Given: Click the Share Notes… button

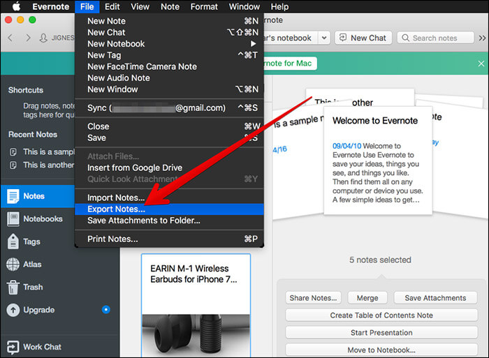Looking at the screenshot, I should pyautogui.click(x=313, y=298).
